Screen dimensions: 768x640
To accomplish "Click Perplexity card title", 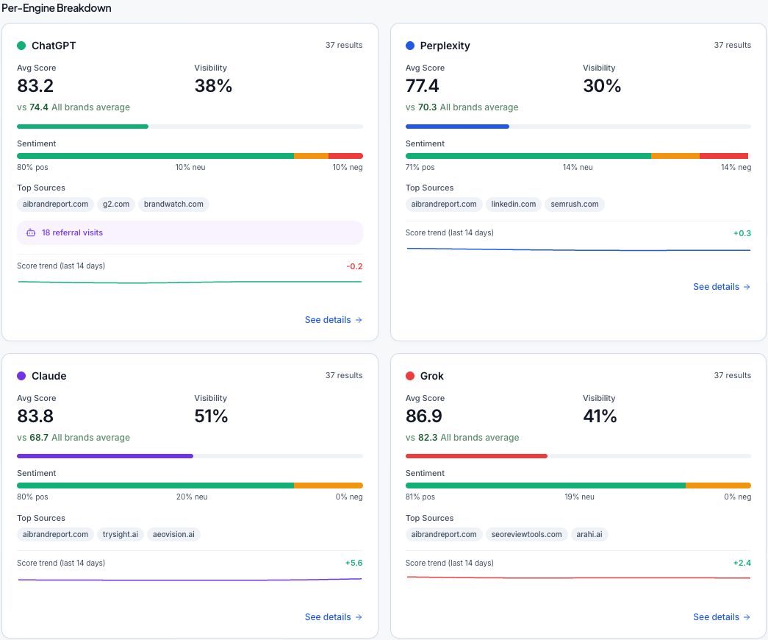I will coord(445,46).
